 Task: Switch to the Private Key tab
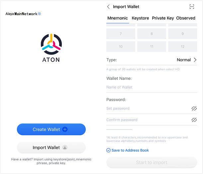pos(163,18)
